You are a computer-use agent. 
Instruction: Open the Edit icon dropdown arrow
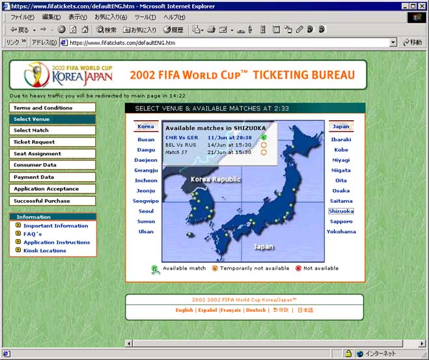(x=232, y=30)
